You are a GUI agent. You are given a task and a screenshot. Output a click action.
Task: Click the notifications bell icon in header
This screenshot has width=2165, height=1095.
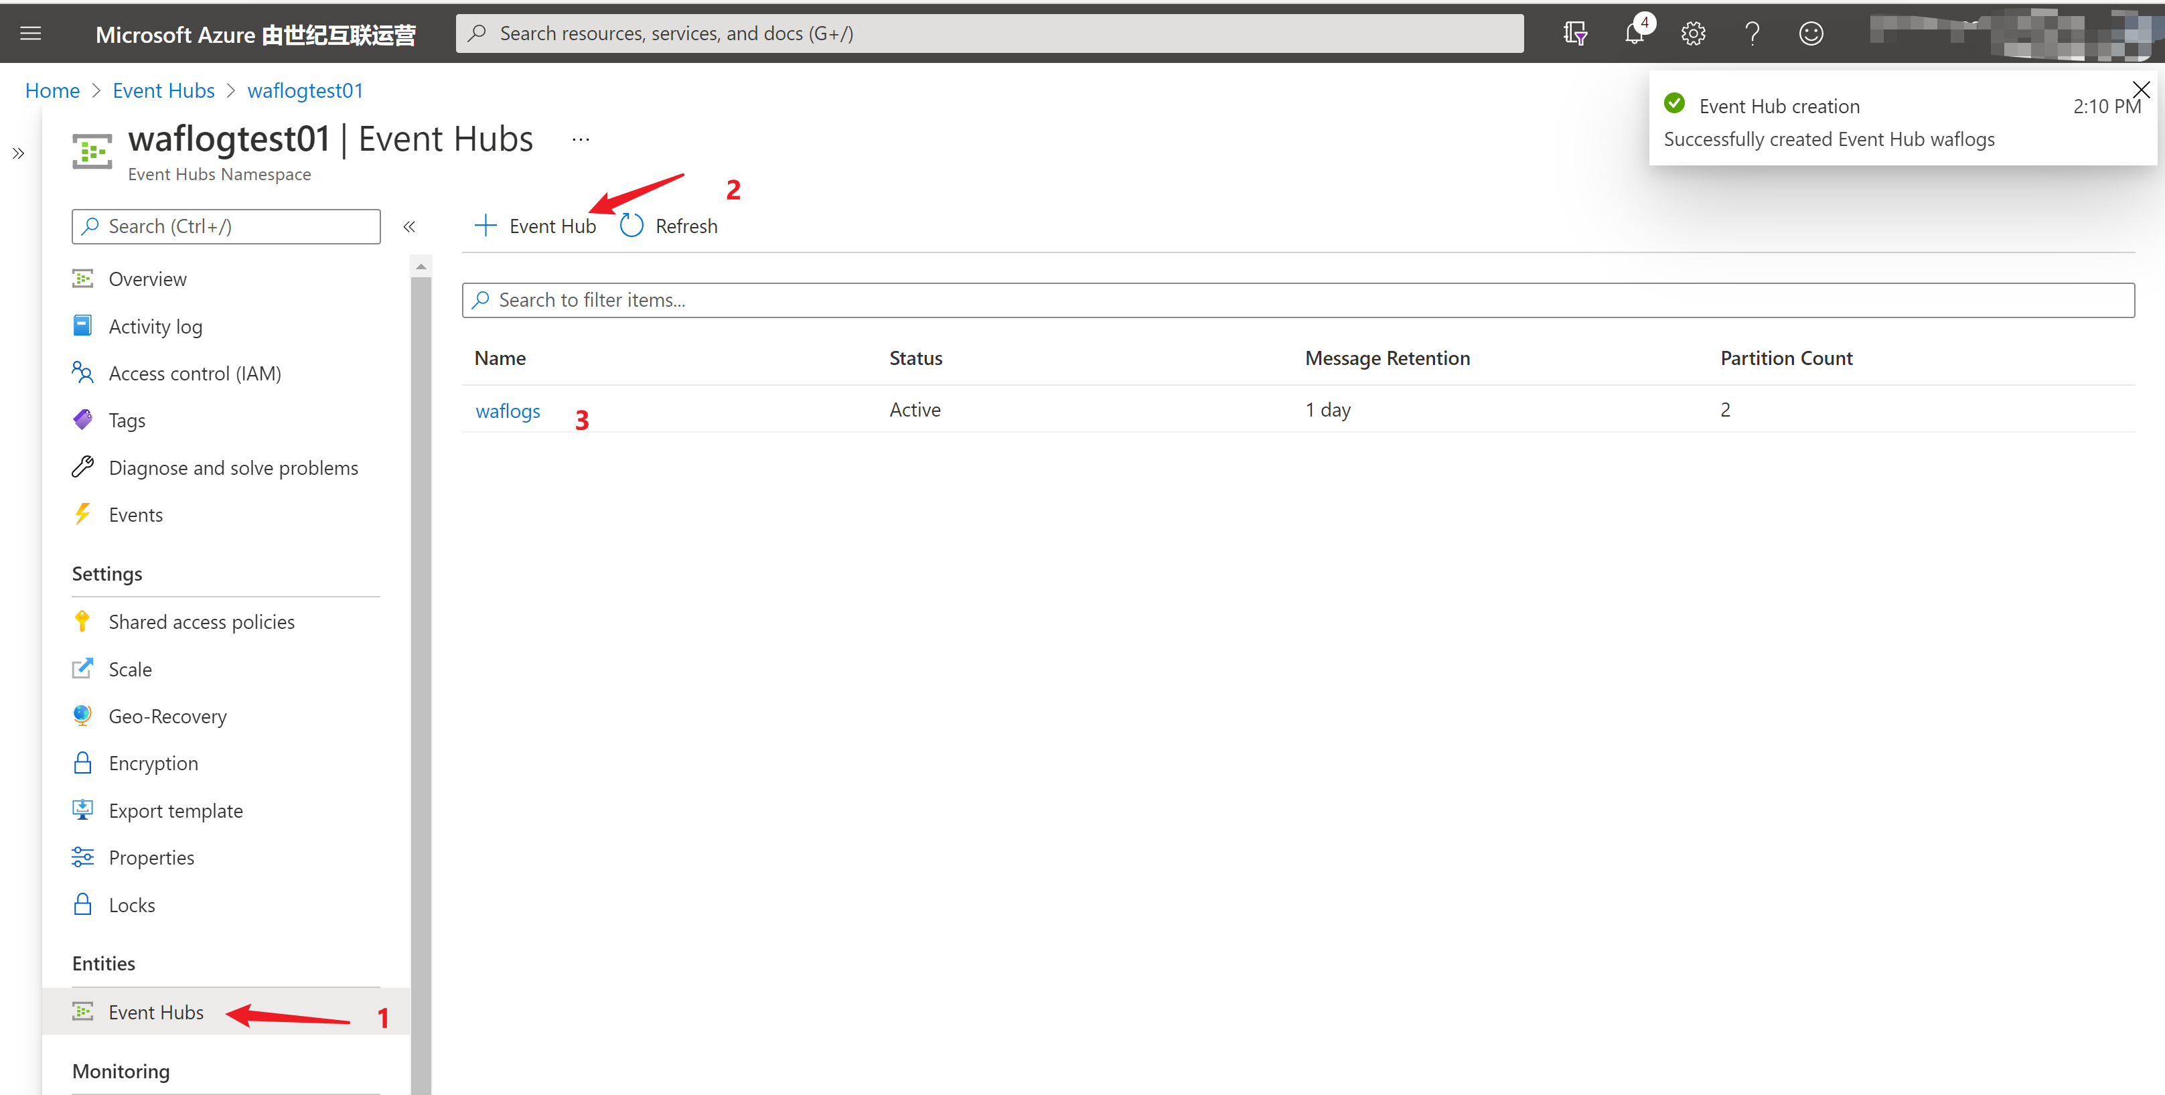click(x=1636, y=32)
